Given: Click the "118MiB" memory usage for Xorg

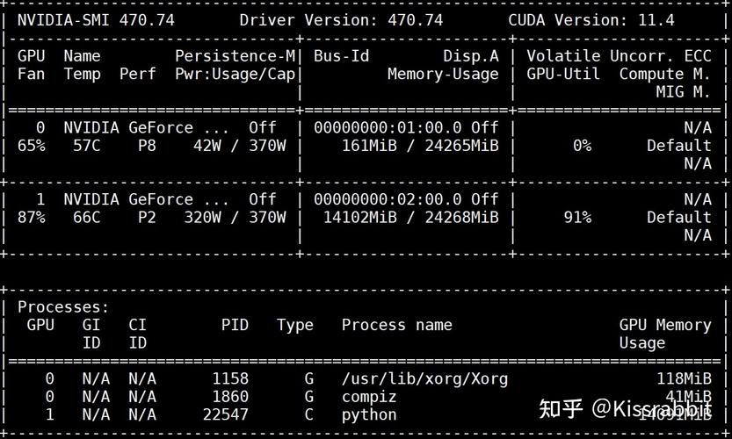Looking at the screenshot, I should (x=684, y=378).
